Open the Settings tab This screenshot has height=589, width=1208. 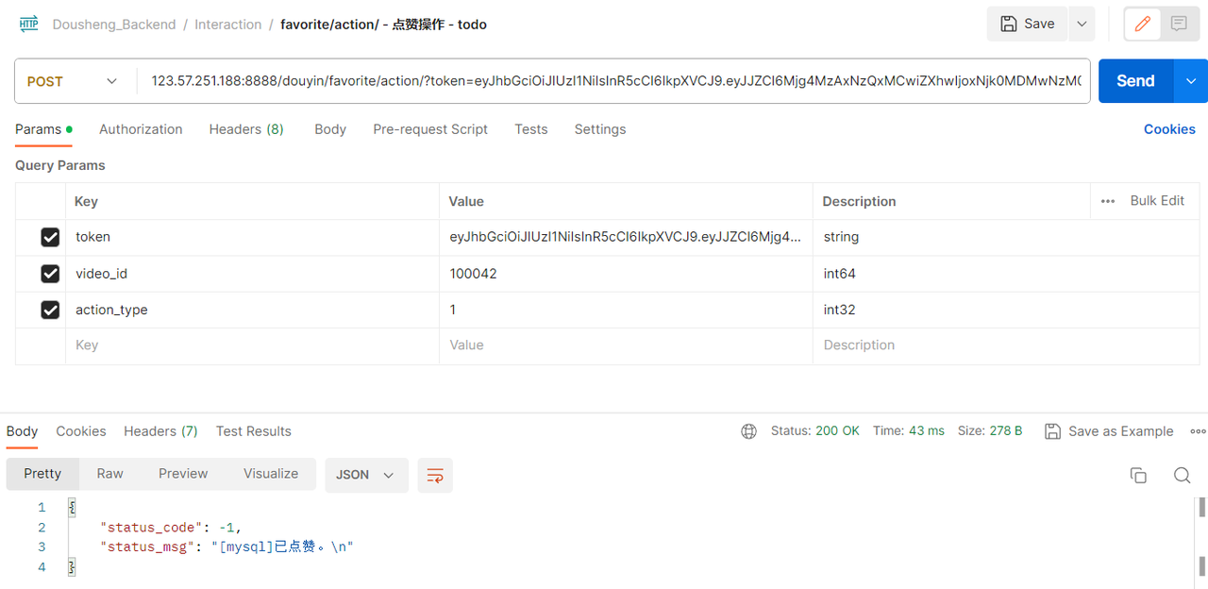[x=600, y=129]
